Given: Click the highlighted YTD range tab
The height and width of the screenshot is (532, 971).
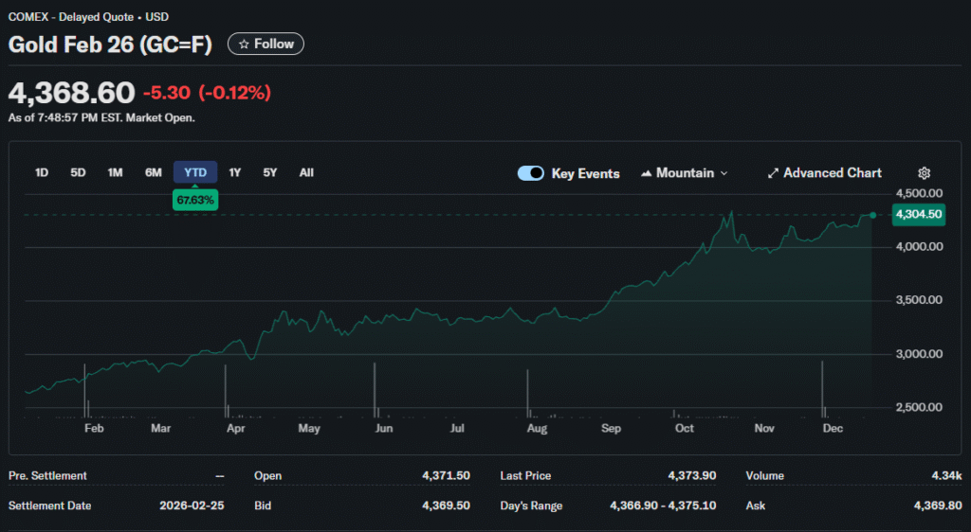Looking at the screenshot, I should pyautogui.click(x=195, y=172).
